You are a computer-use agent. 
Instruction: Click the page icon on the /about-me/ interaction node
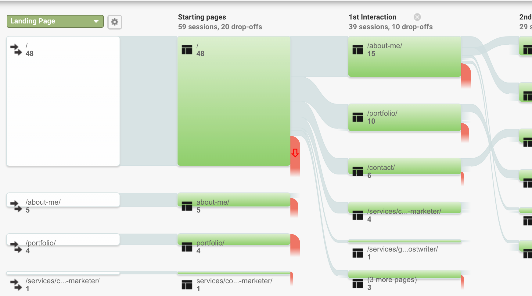click(357, 50)
